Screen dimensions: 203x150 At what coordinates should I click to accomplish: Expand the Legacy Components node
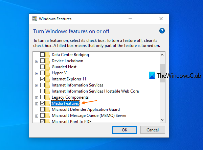[37, 98]
